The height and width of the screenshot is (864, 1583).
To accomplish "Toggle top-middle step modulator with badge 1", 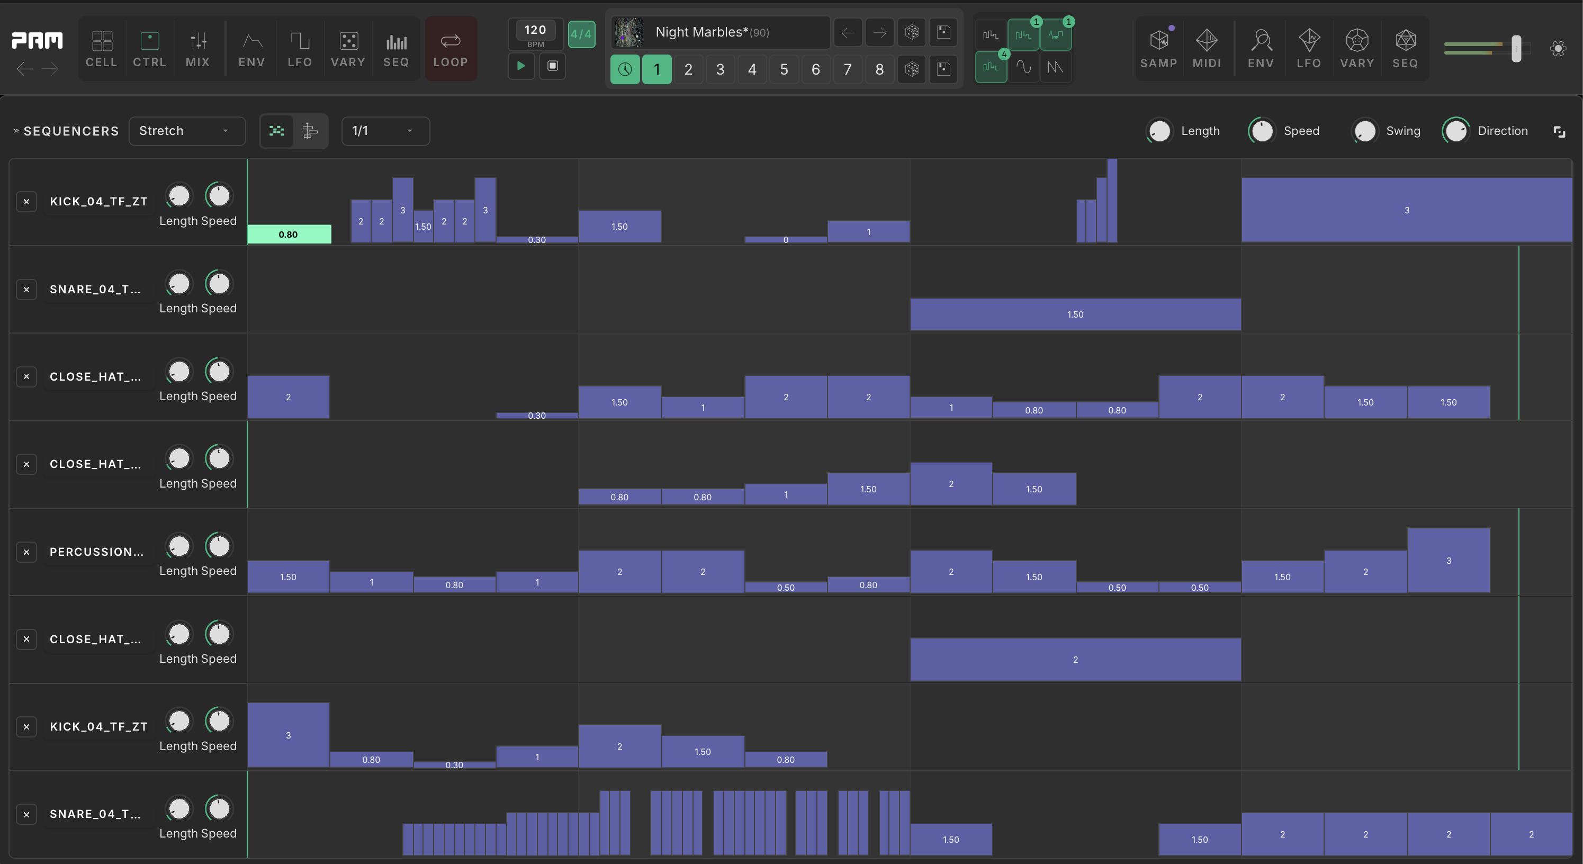I will coord(1023,35).
